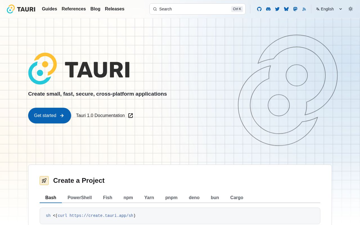Viewport: 360px width, 225px height.
Task: Click the Search field
Action: [x=197, y=9]
